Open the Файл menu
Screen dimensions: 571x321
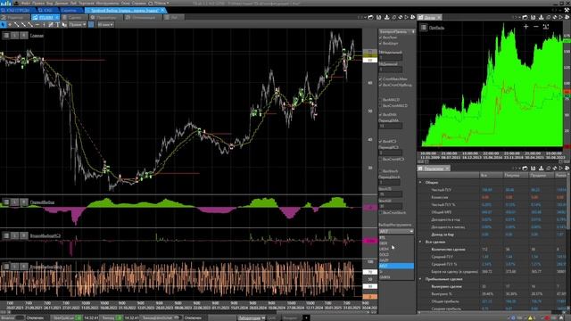[x=26, y=3]
